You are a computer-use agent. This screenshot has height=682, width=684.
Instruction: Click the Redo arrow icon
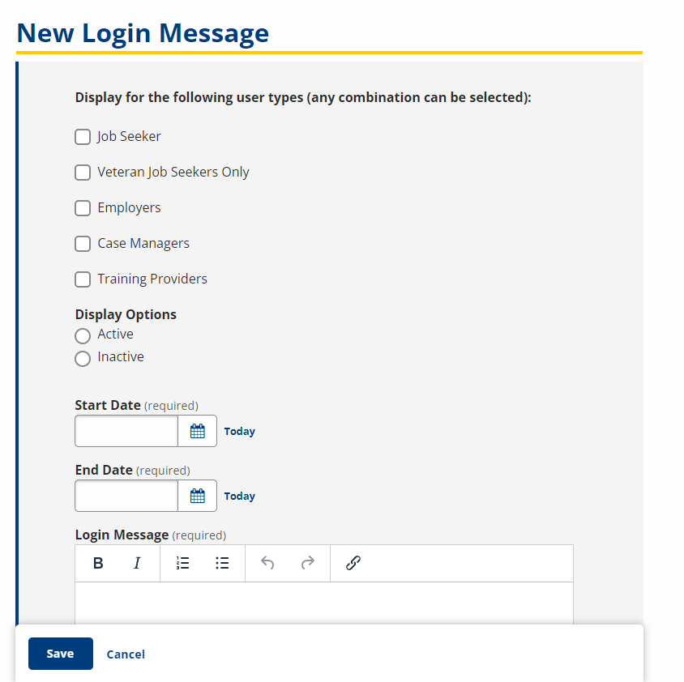307,563
